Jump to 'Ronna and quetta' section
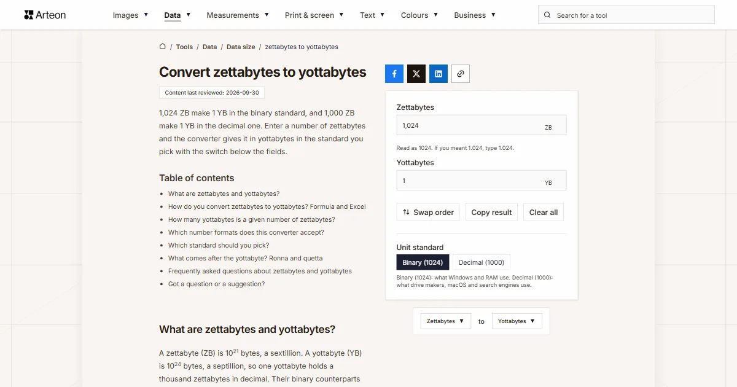This screenshot has width=737, height=387. pyautogui.click(x=245, y=258)
